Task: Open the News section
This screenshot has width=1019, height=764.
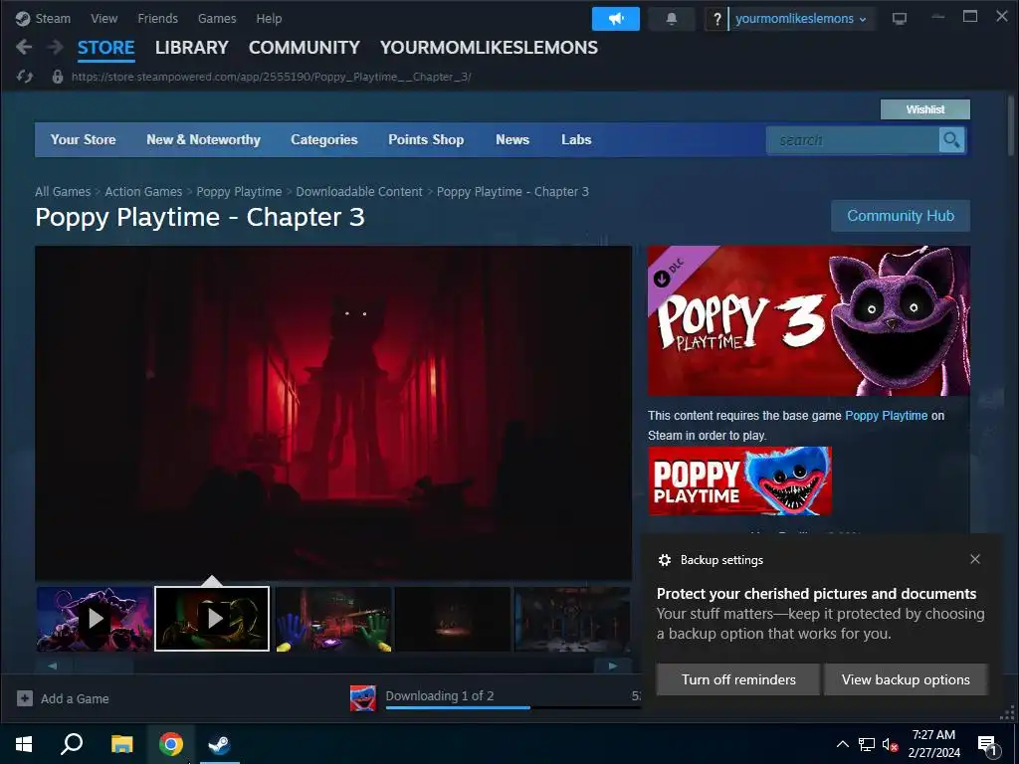Action: 512,139
